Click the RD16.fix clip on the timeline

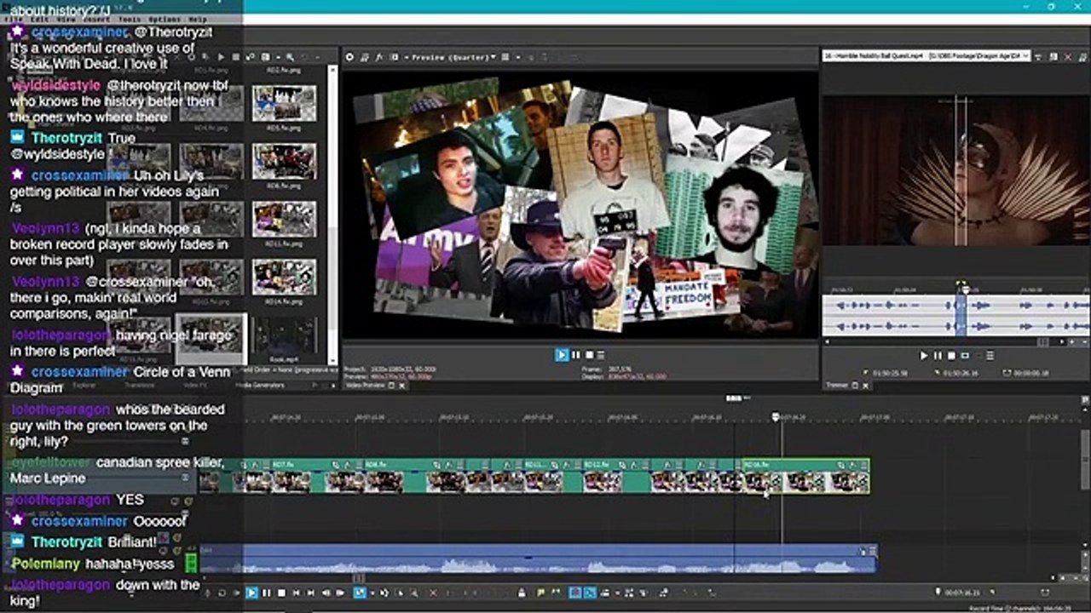(805, 476)
